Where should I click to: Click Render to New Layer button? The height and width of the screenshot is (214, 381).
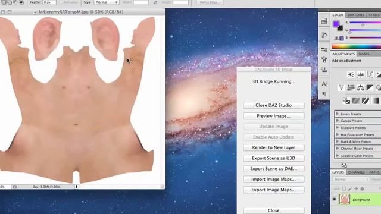274,147
